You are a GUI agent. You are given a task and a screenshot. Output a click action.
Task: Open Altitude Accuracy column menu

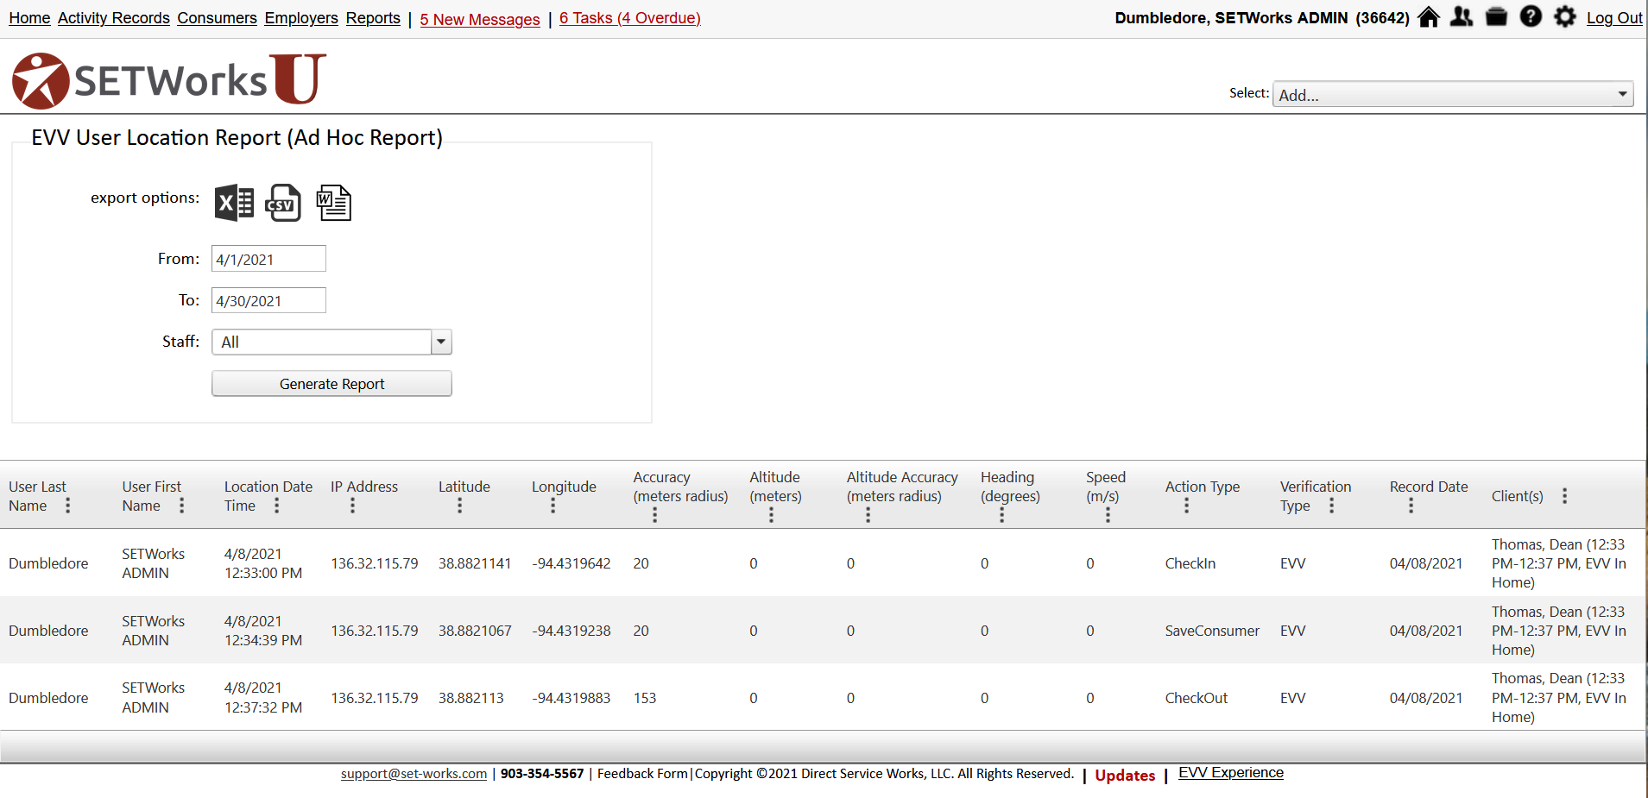[x=868, y=515]
